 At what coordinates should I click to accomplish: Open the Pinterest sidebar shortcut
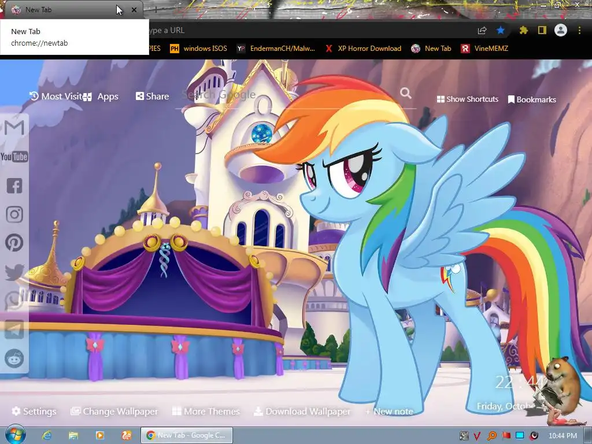[x=14, y=243]
